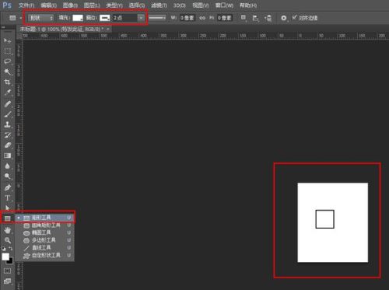This screenshot has width=389, height=290.
Task: Toggle the align edges checkbox
Action: (295, 17)
